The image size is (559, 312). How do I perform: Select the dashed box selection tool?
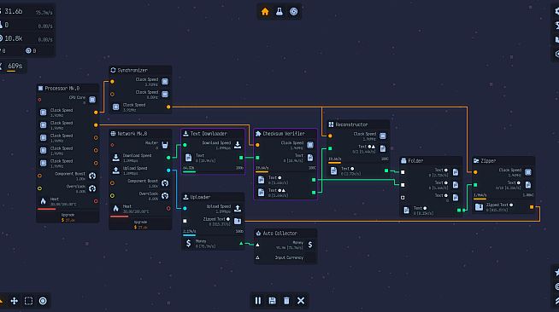point(28,301)
